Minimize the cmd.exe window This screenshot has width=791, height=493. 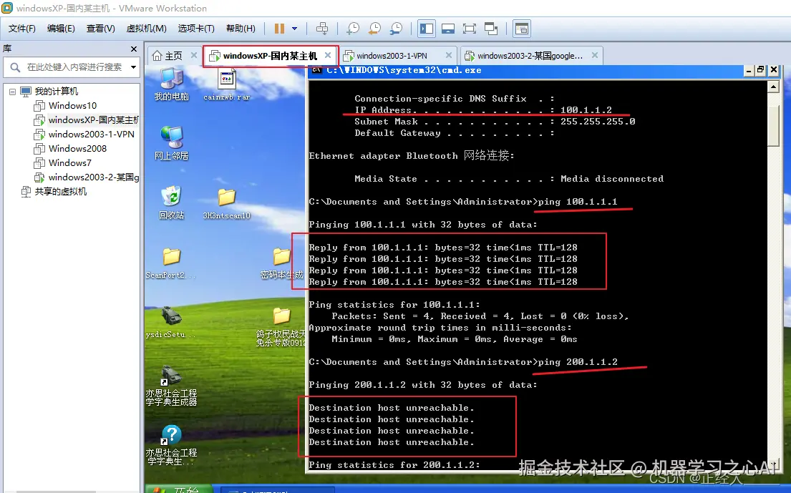[x=749, y=71]
